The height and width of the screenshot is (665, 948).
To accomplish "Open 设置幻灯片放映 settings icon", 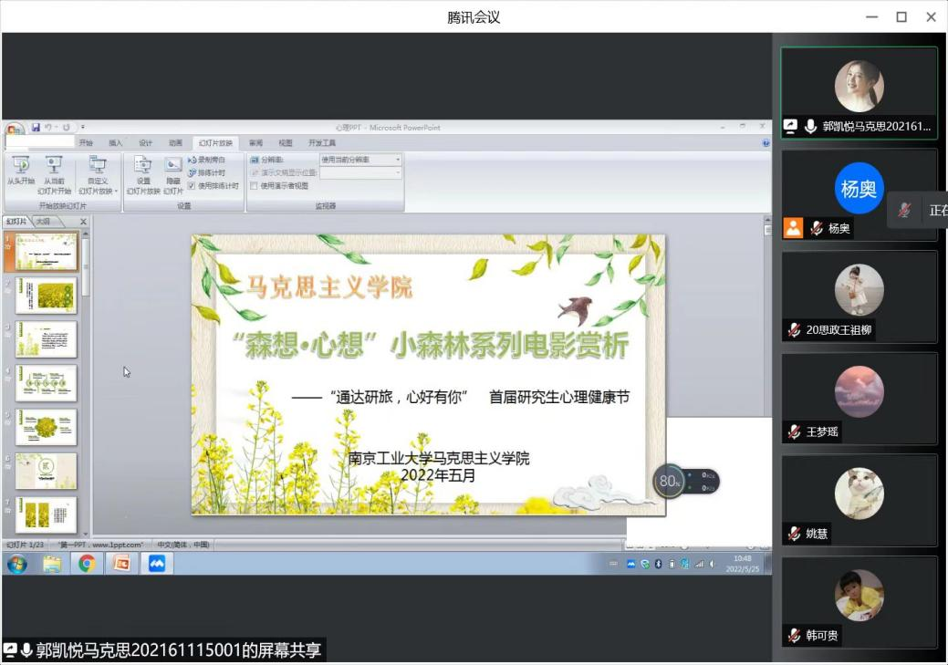I will 143,165.
